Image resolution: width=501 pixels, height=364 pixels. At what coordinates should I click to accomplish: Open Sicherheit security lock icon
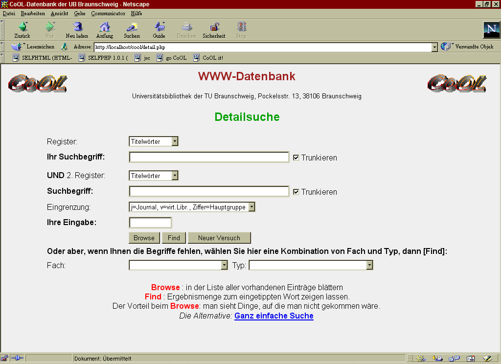pos(214,27)
